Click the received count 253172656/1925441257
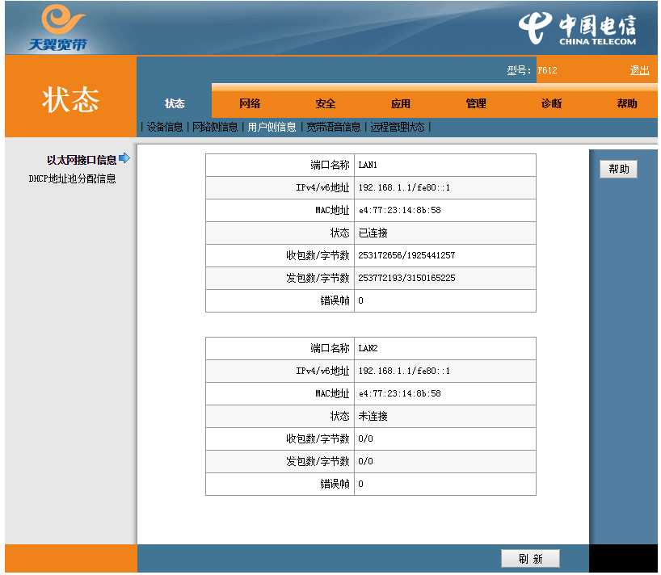 click(406, 255)
